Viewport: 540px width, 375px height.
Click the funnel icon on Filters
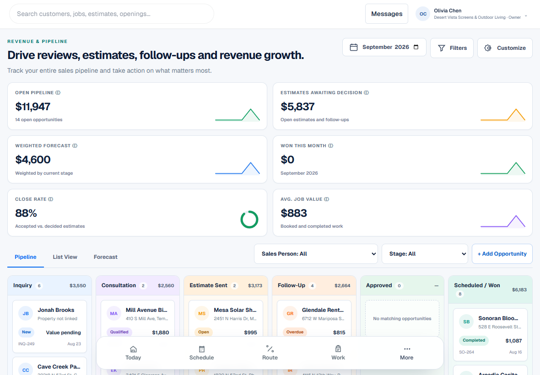click(442, 48)
